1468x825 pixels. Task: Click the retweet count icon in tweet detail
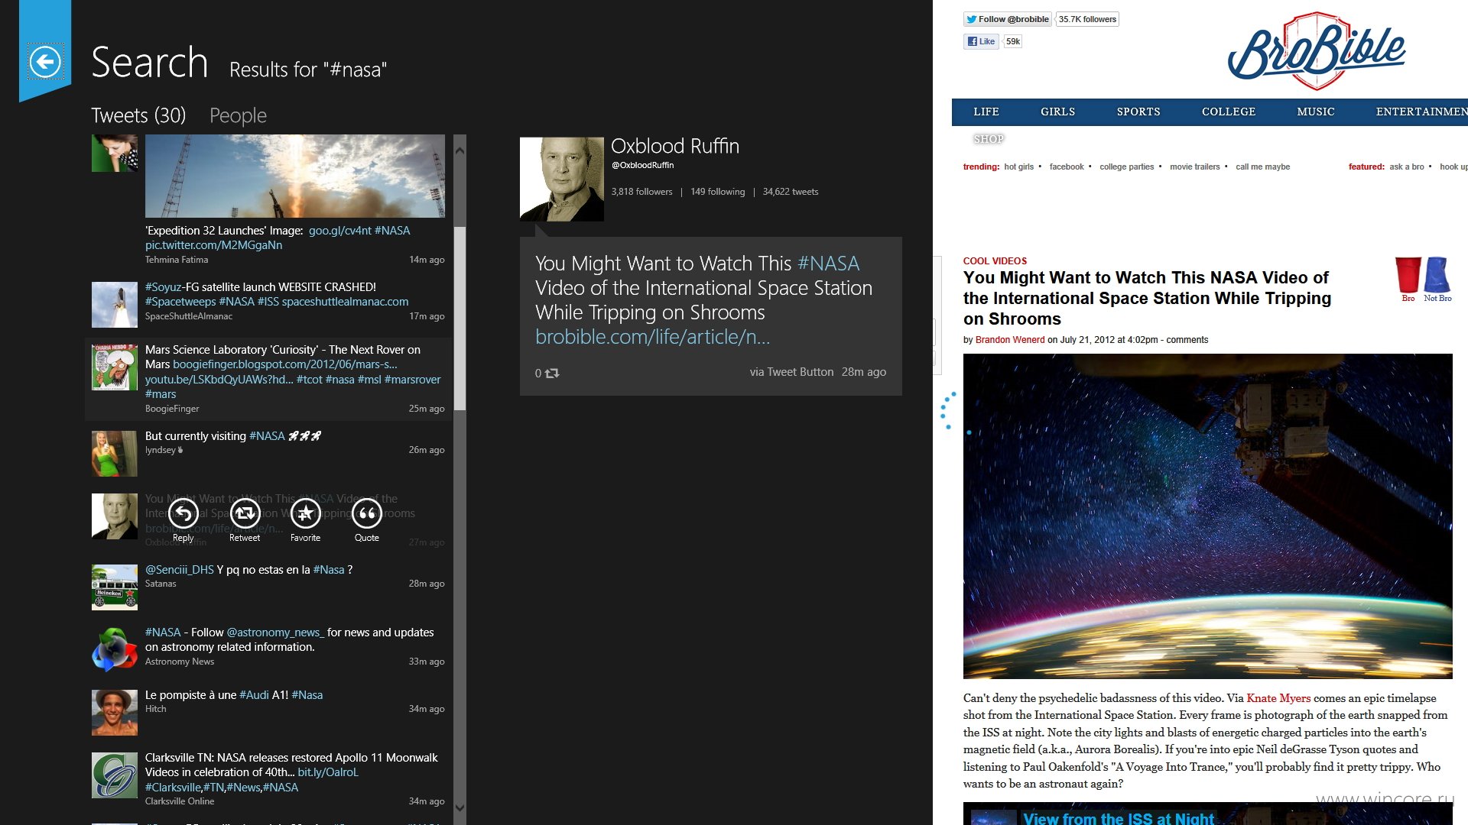[x=552, y=373]
